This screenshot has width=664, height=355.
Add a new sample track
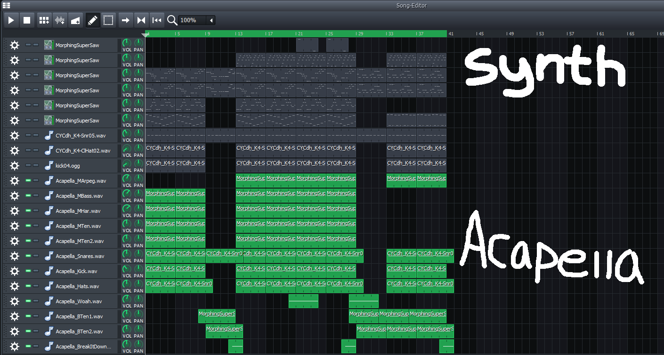click(59, 20)
